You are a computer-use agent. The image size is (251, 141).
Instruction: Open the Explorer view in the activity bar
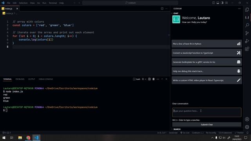coord(247,9)
